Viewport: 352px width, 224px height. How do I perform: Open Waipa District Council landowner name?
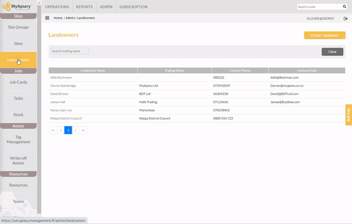point(66,118)
